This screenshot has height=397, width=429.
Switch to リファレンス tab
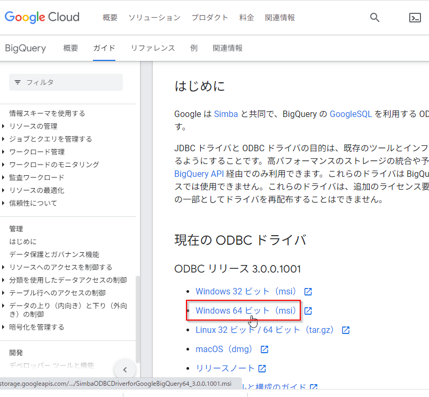(x=153, y=48)
